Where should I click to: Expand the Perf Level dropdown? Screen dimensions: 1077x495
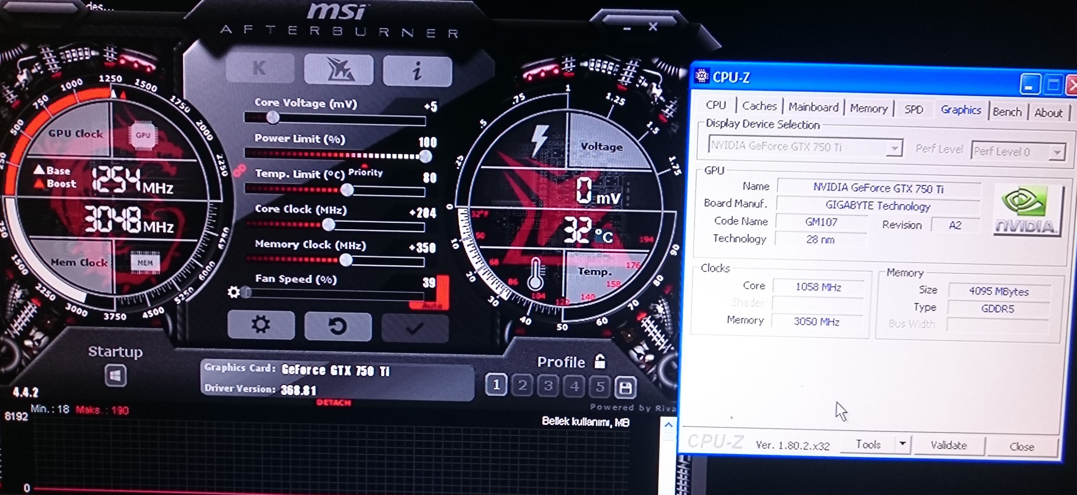point(1057,153)
